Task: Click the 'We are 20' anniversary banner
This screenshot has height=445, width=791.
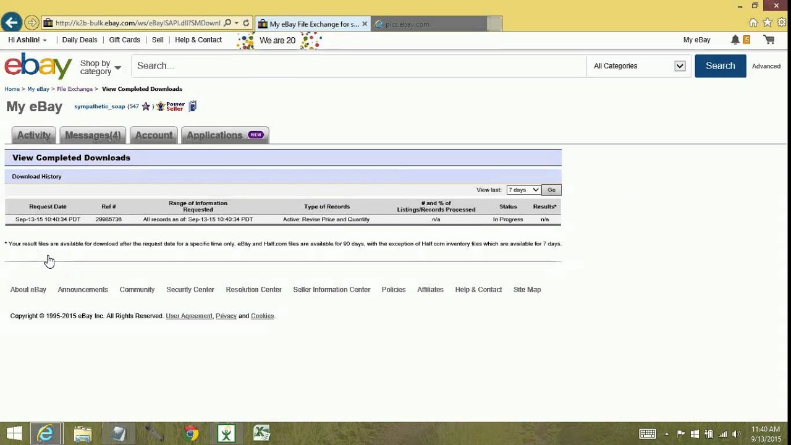Action: 280,41
